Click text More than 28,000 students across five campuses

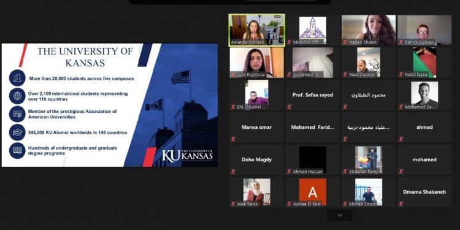click(82, 79)
